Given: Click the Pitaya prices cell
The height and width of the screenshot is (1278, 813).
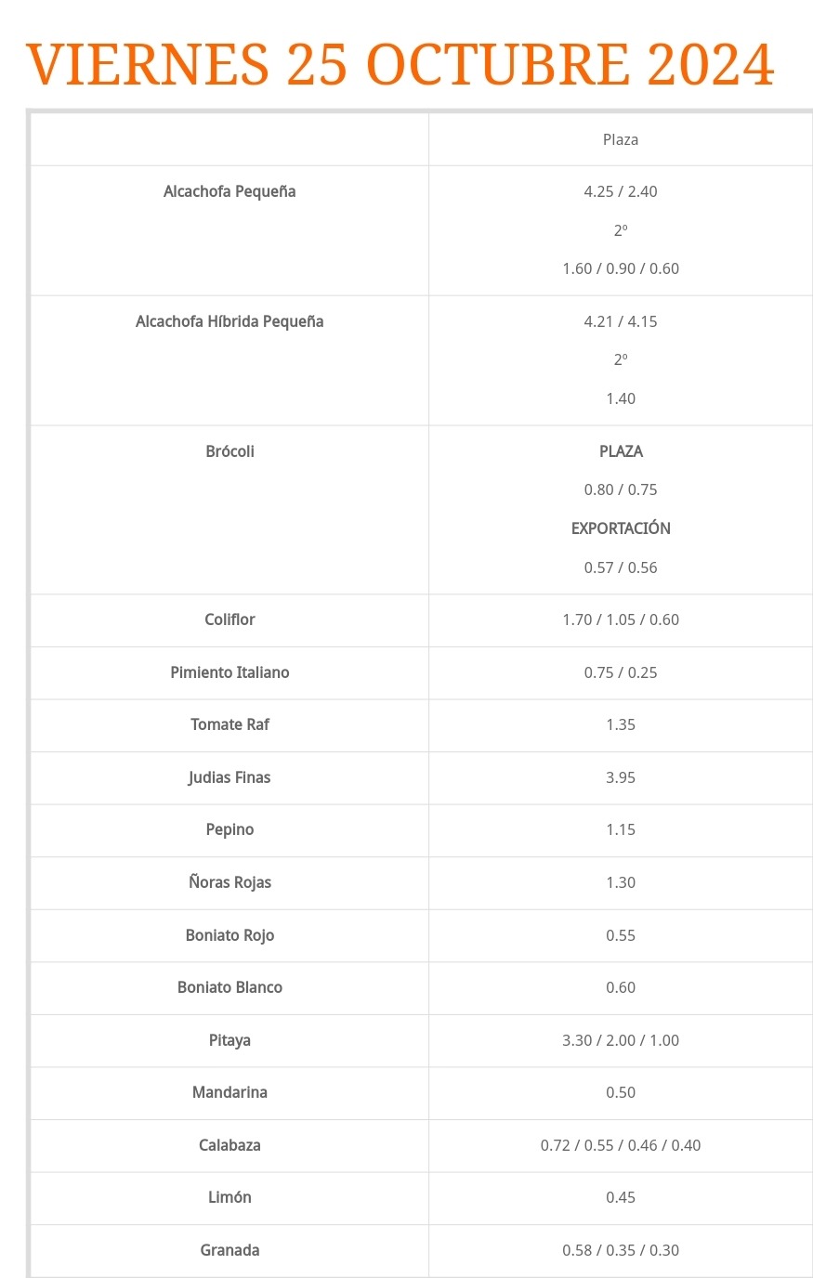Looking at the screenshot, I should coord(621,1040).
